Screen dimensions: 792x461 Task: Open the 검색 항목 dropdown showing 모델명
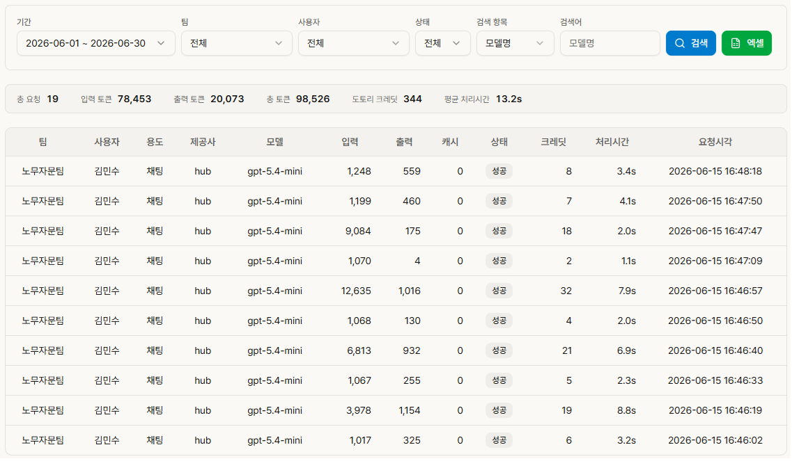tap(515, 43)
